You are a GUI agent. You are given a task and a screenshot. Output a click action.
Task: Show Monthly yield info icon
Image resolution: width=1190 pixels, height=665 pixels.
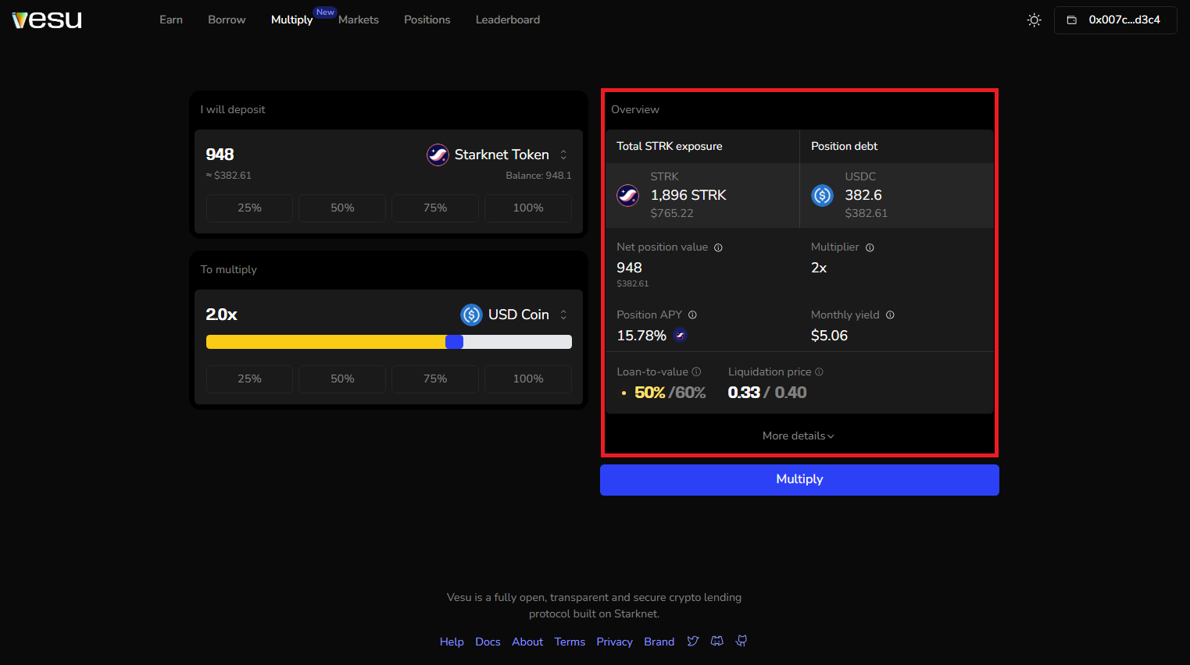[x=890, y=315]
